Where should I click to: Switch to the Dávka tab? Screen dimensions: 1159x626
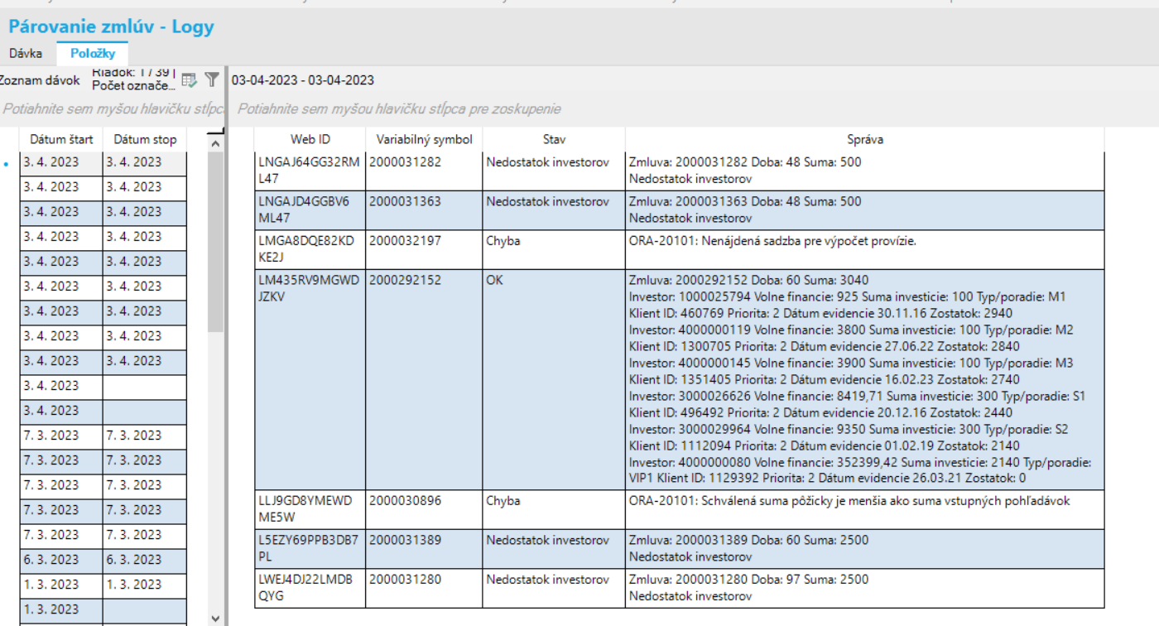[x=26, y=53]
